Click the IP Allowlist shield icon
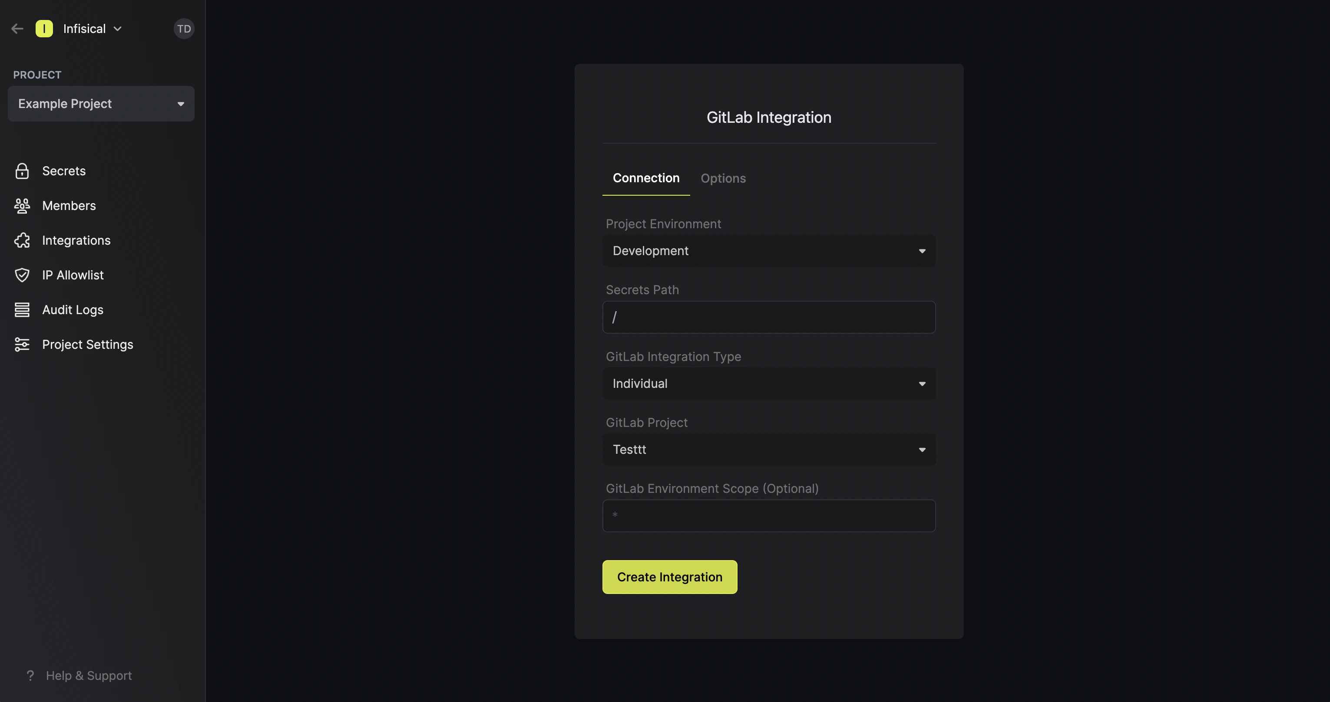Image resolution: width=1330 pixels, height=702 pixels. click(22, 275)
